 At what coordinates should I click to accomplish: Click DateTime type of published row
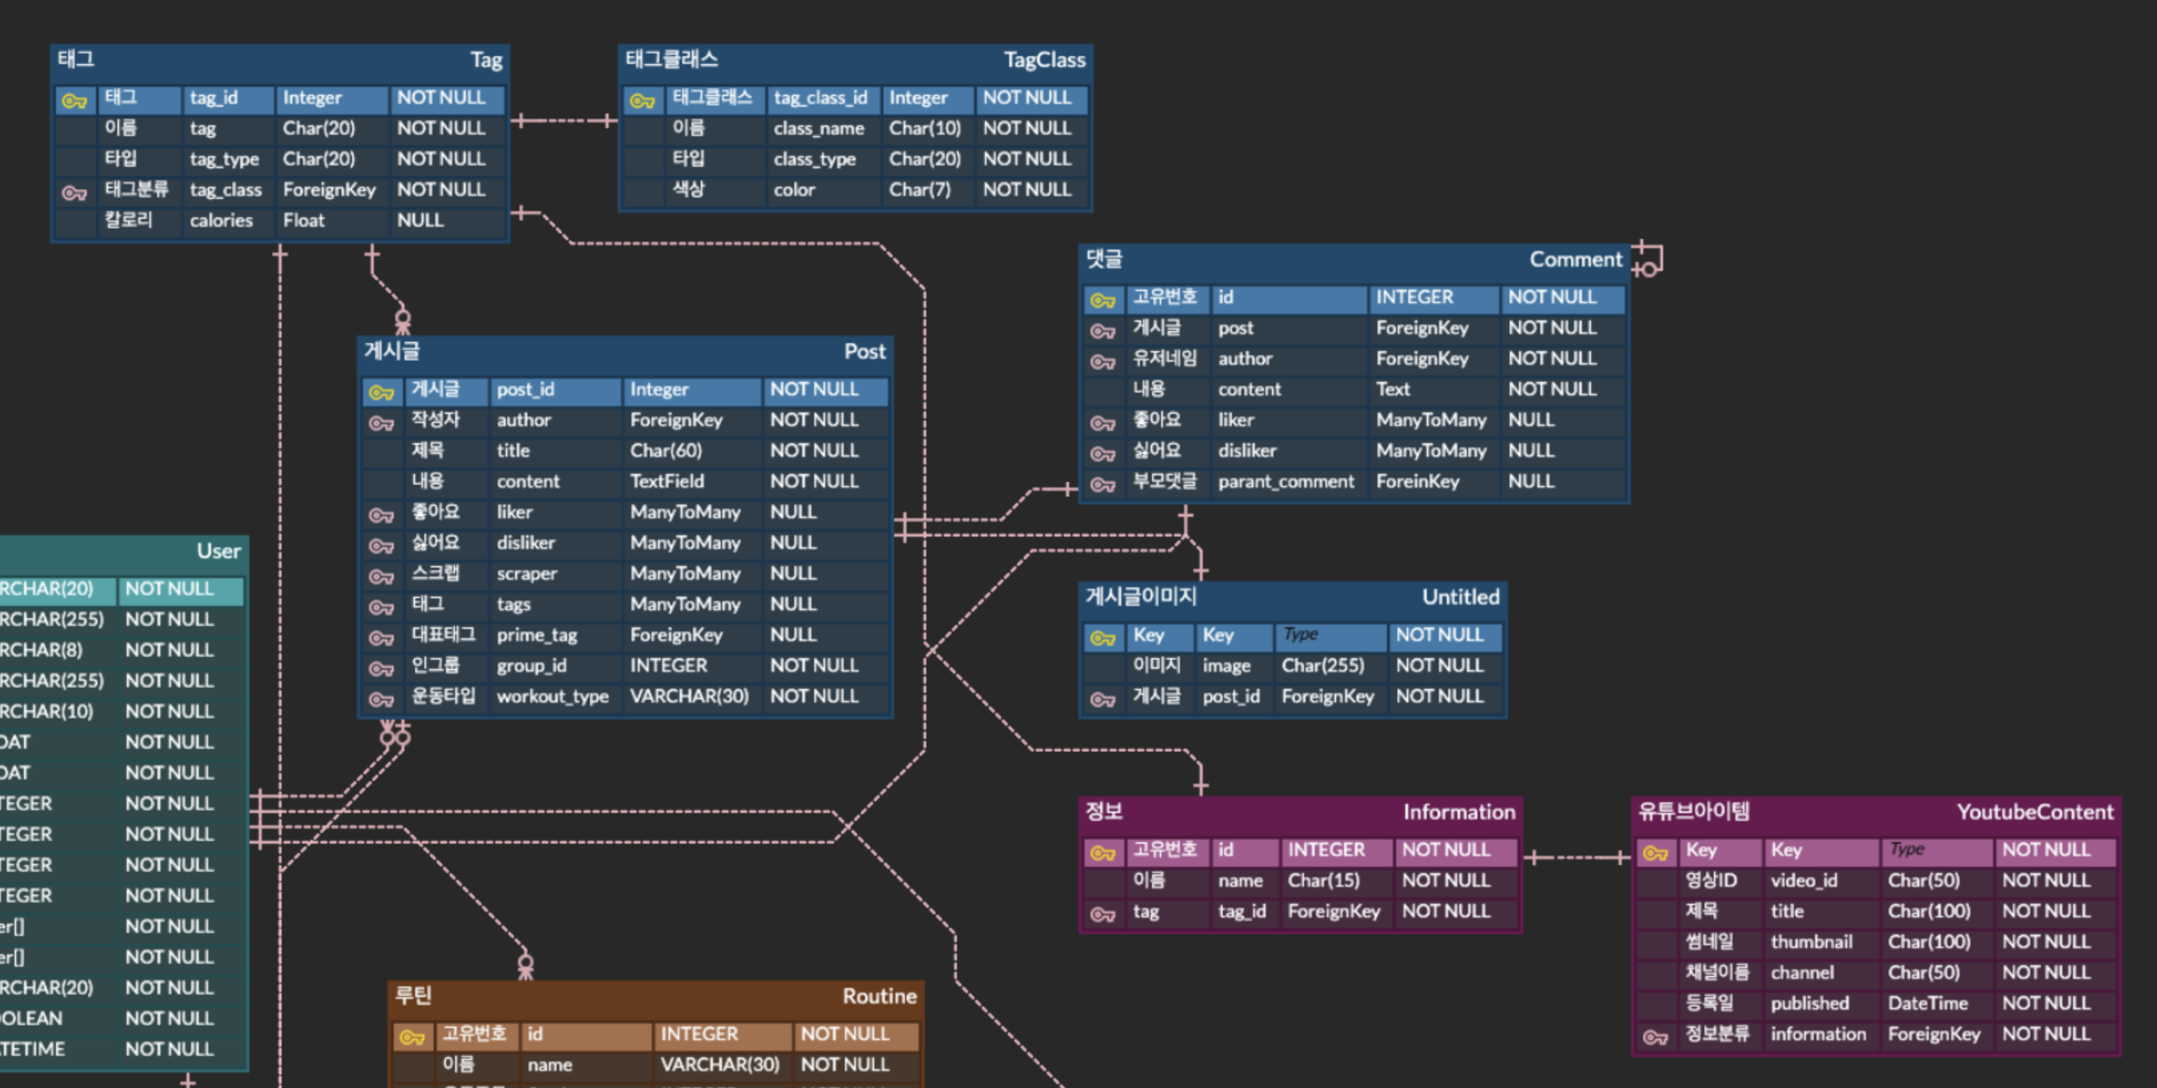click(1927, 1003)
